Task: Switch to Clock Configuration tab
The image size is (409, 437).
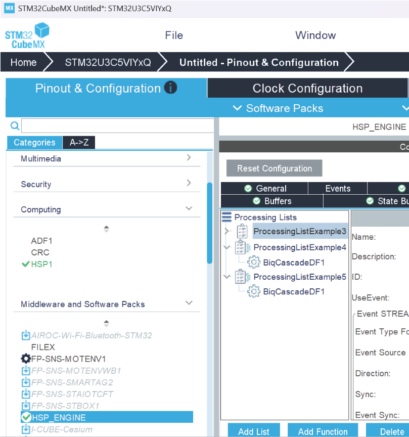Action: (307, 88)
